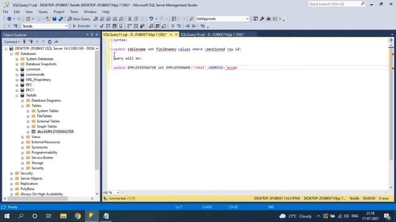
Task: Click the Filter icon in Object Explorer
Action: [43, 42]
